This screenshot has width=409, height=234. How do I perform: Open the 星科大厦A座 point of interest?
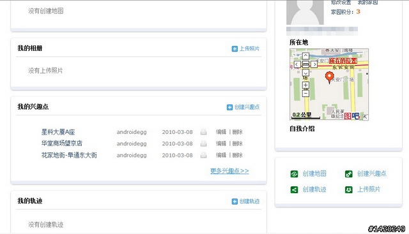pos(58,132)
